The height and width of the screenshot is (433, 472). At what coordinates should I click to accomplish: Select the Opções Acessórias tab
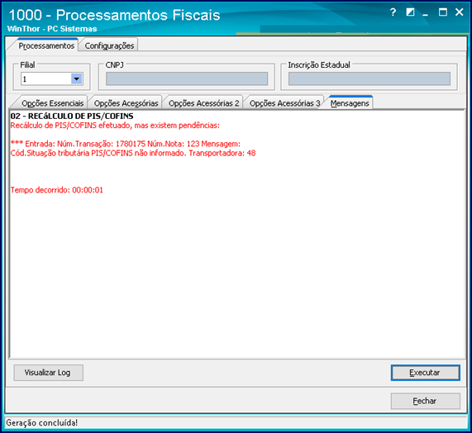click(x=126, y=103)
